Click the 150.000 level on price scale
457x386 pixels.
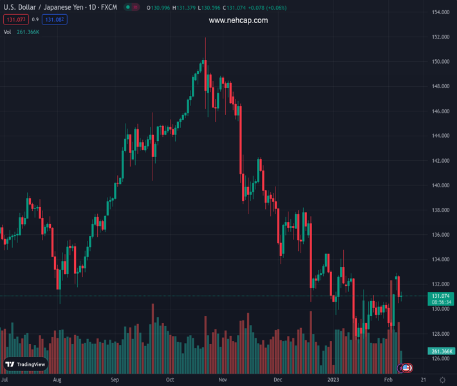(440, 62)
